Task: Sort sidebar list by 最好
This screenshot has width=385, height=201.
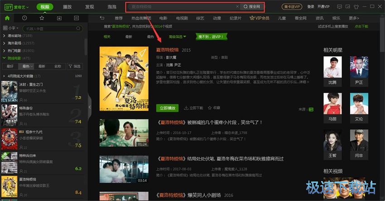Action: click(x=10, y=66)
